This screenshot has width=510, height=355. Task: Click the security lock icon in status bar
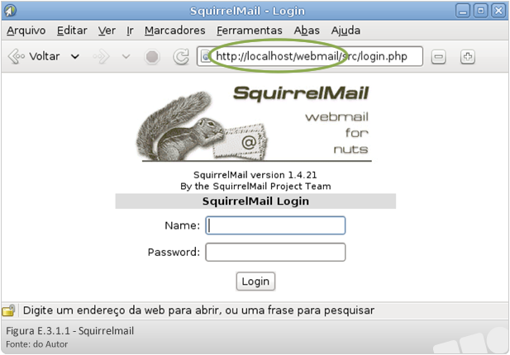pyautogui.click(x=9, y=310)
